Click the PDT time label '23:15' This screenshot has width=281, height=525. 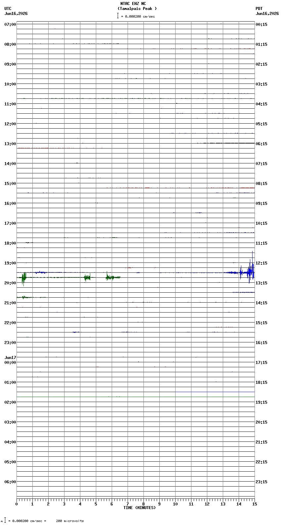pos(261,482)
